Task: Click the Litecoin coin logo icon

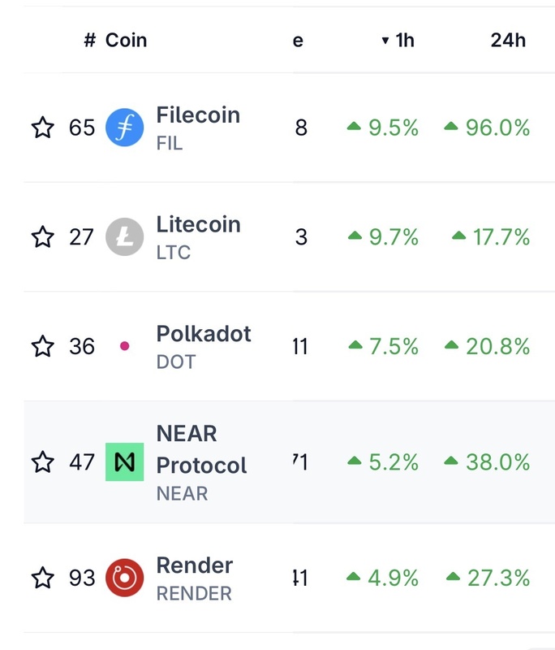Action: point(125,237)
